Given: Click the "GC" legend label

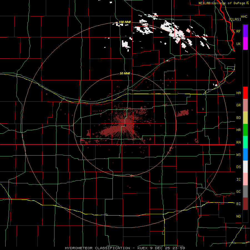Looking at the screenshot, I should coord(239,192).
